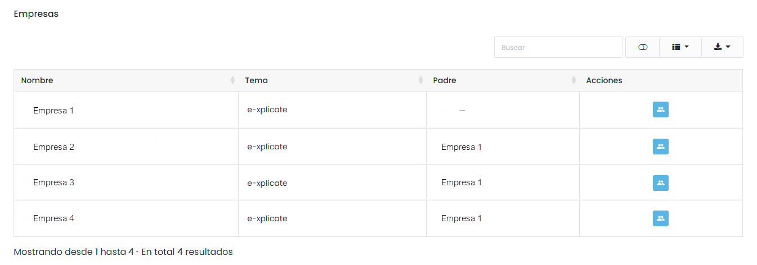Click the Empresa 4 name cell
Screen dimensions: 757x265
pyautogui.click(x=53, y=218)
